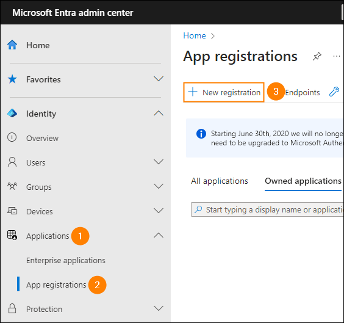Click the Protection label in sidebar
Screen dimensions: 344x323
point(45,309)
